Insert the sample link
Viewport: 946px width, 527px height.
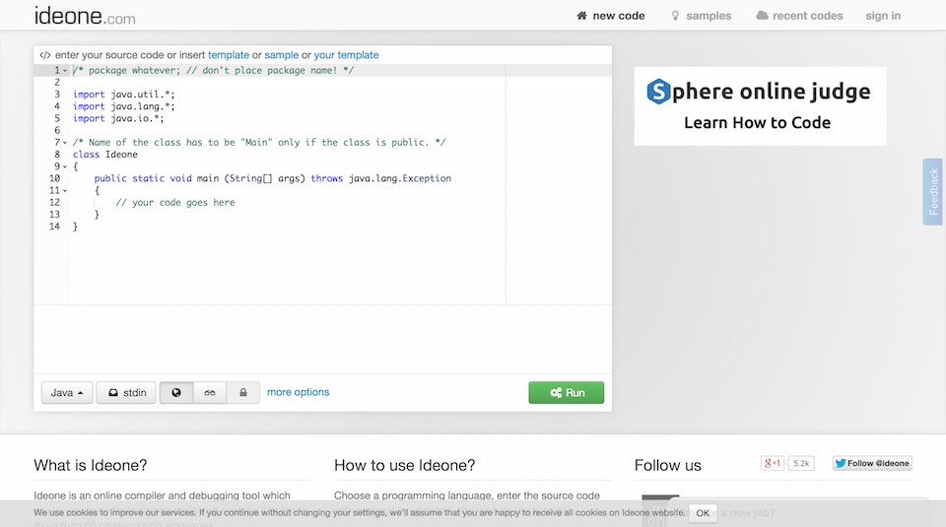tap(281, 55)
